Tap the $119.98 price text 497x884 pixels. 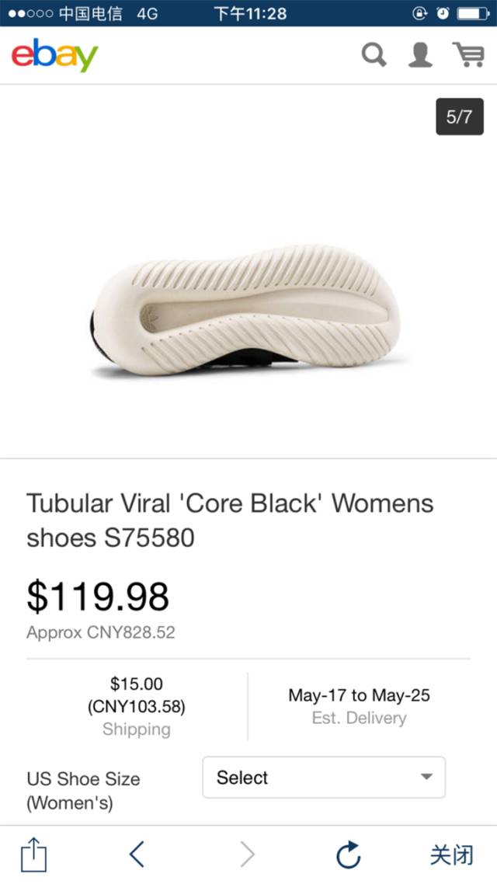click(98, 597)
